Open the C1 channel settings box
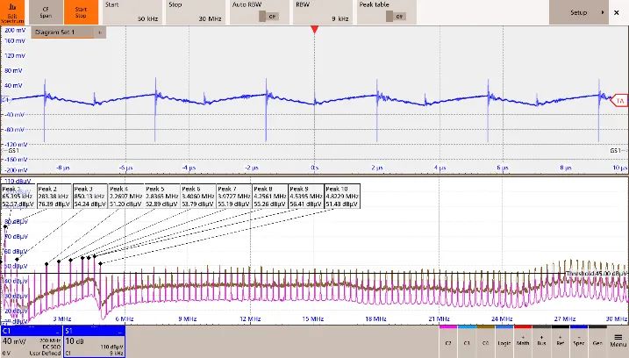This screenshot has height=358, width=629. click(32, 341)
